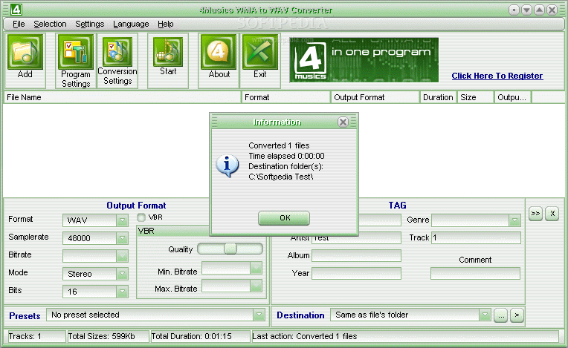Open the Selection menu

tap(50, 24)
